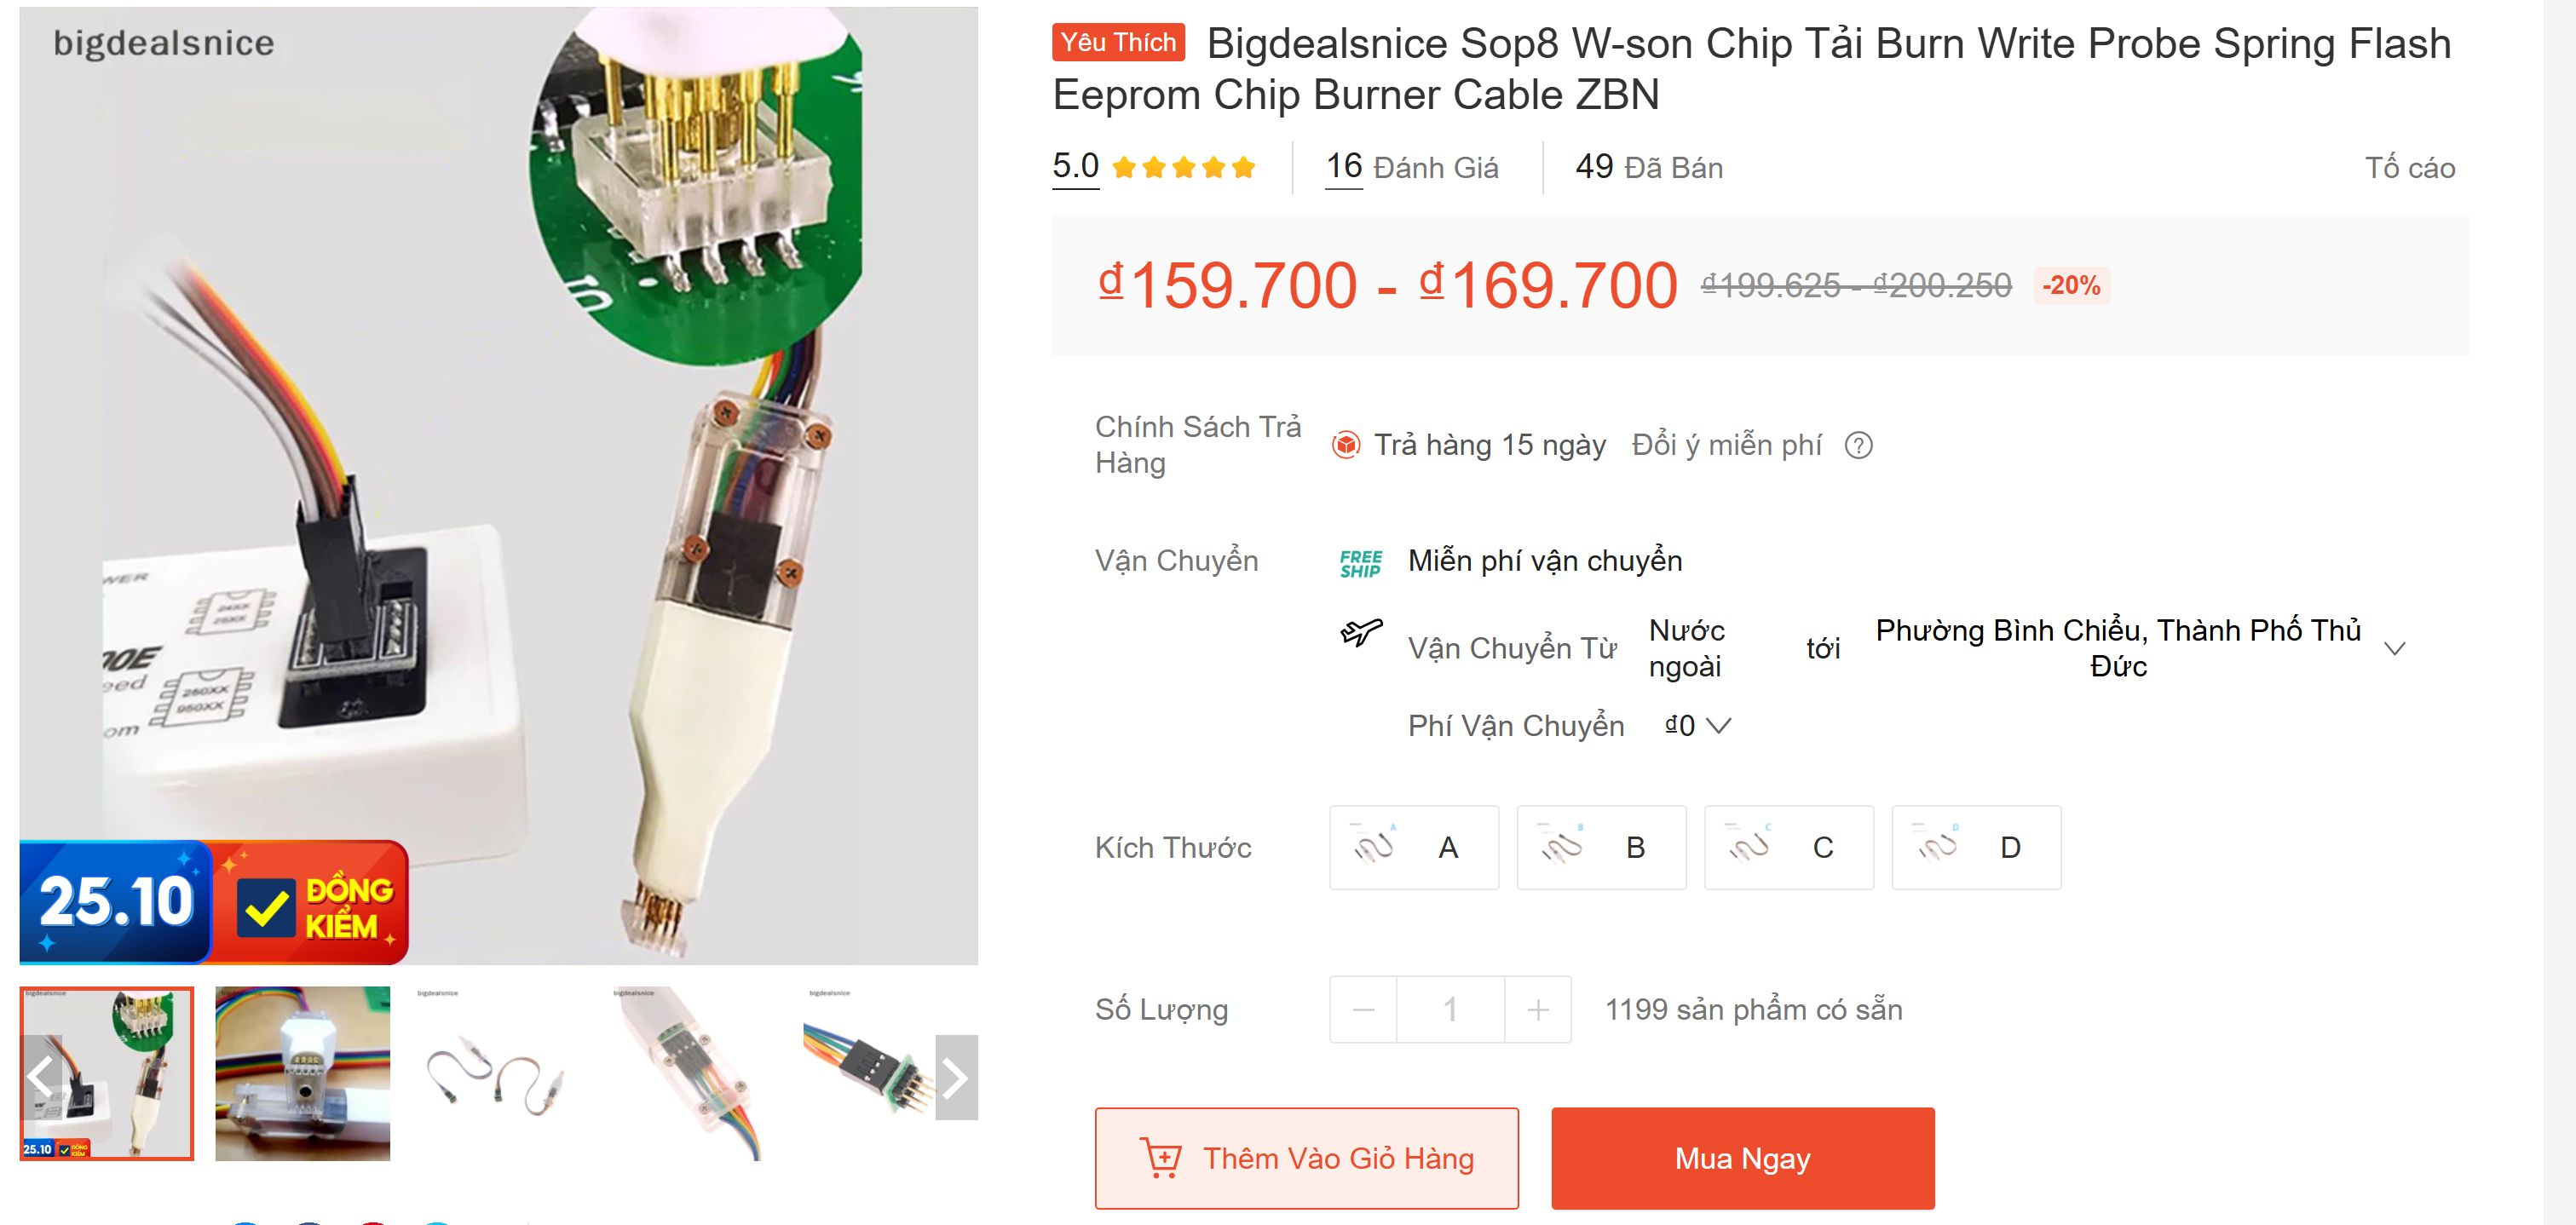2576x1225 pixels.
Task: Click the minus quantity button
Action: coord(1363,1010)
